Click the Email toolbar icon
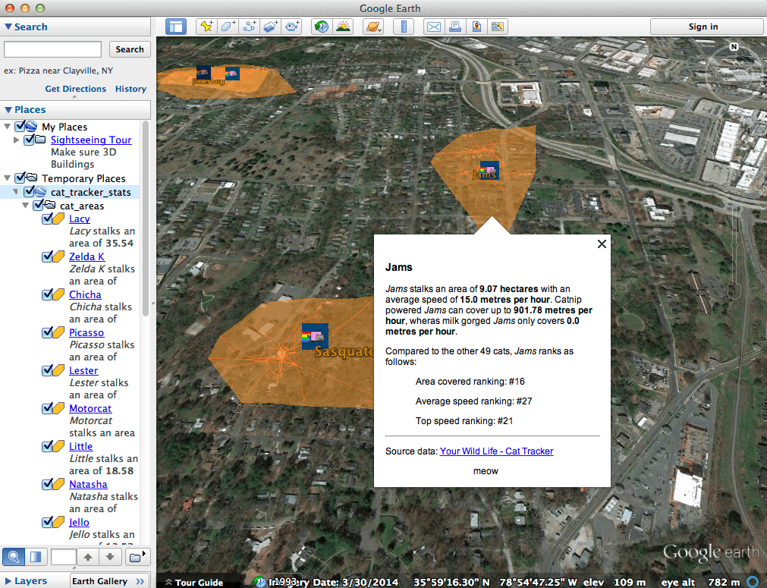This screenshot has width=767, height=588. point(434,26)
